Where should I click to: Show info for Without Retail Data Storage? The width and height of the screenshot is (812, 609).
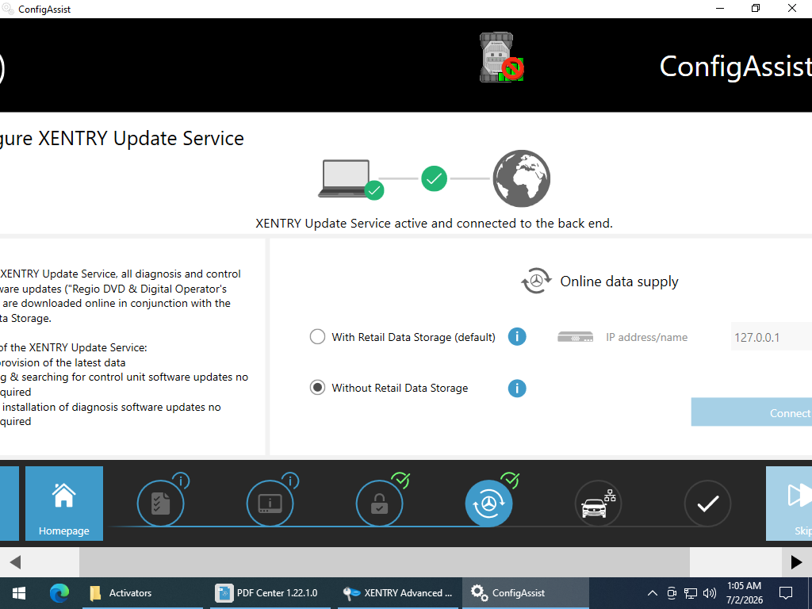[517, 388]
